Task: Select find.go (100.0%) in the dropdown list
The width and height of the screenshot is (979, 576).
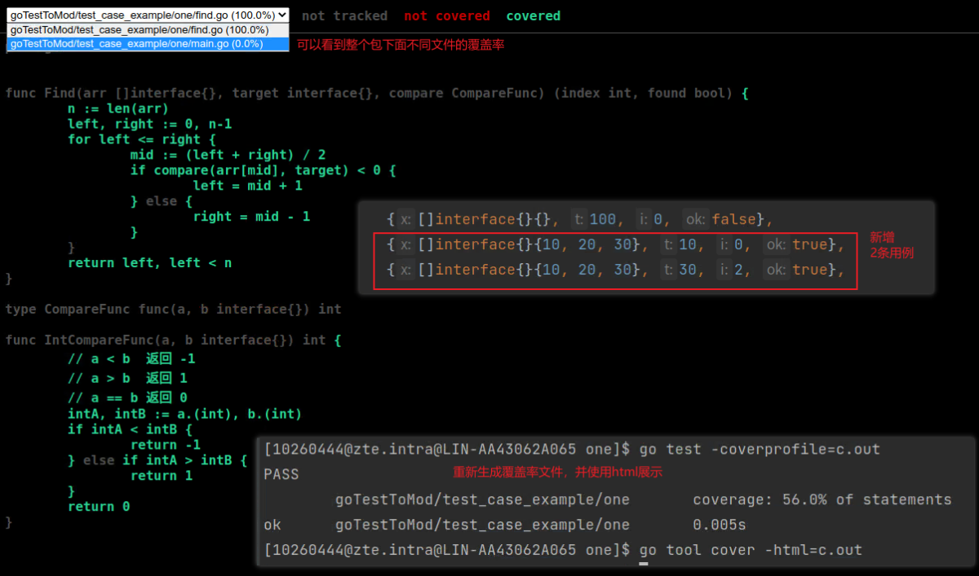Action: pyautogui.click(x=139, y=30)
